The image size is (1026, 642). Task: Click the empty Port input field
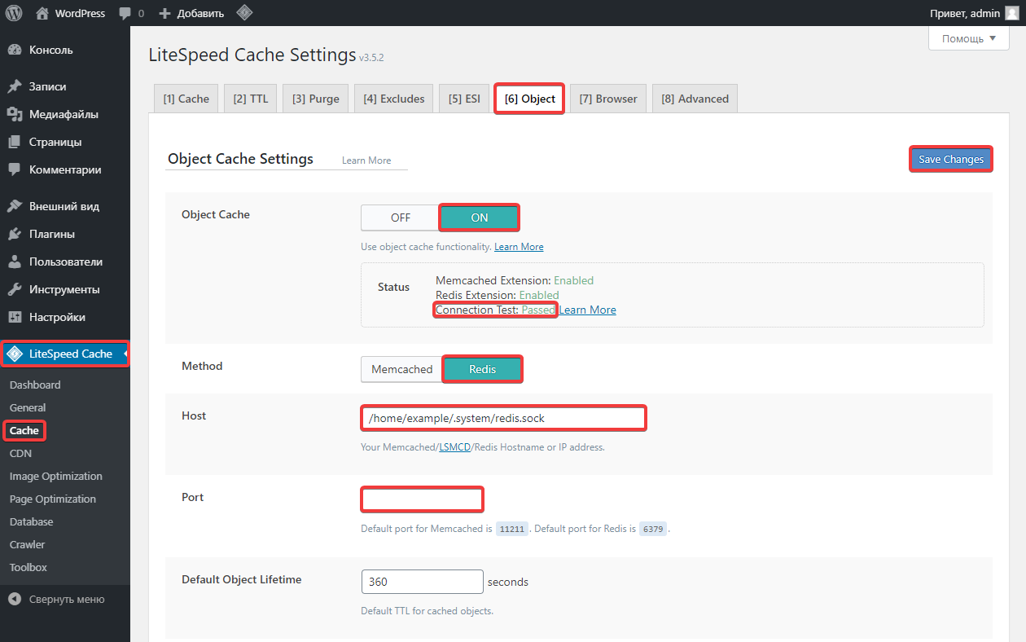point(422,499)
